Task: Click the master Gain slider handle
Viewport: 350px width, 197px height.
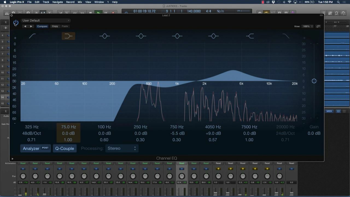Action: tap(314, 81)
